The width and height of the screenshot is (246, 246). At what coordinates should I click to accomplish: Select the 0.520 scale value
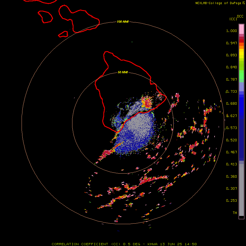[232, 140]
